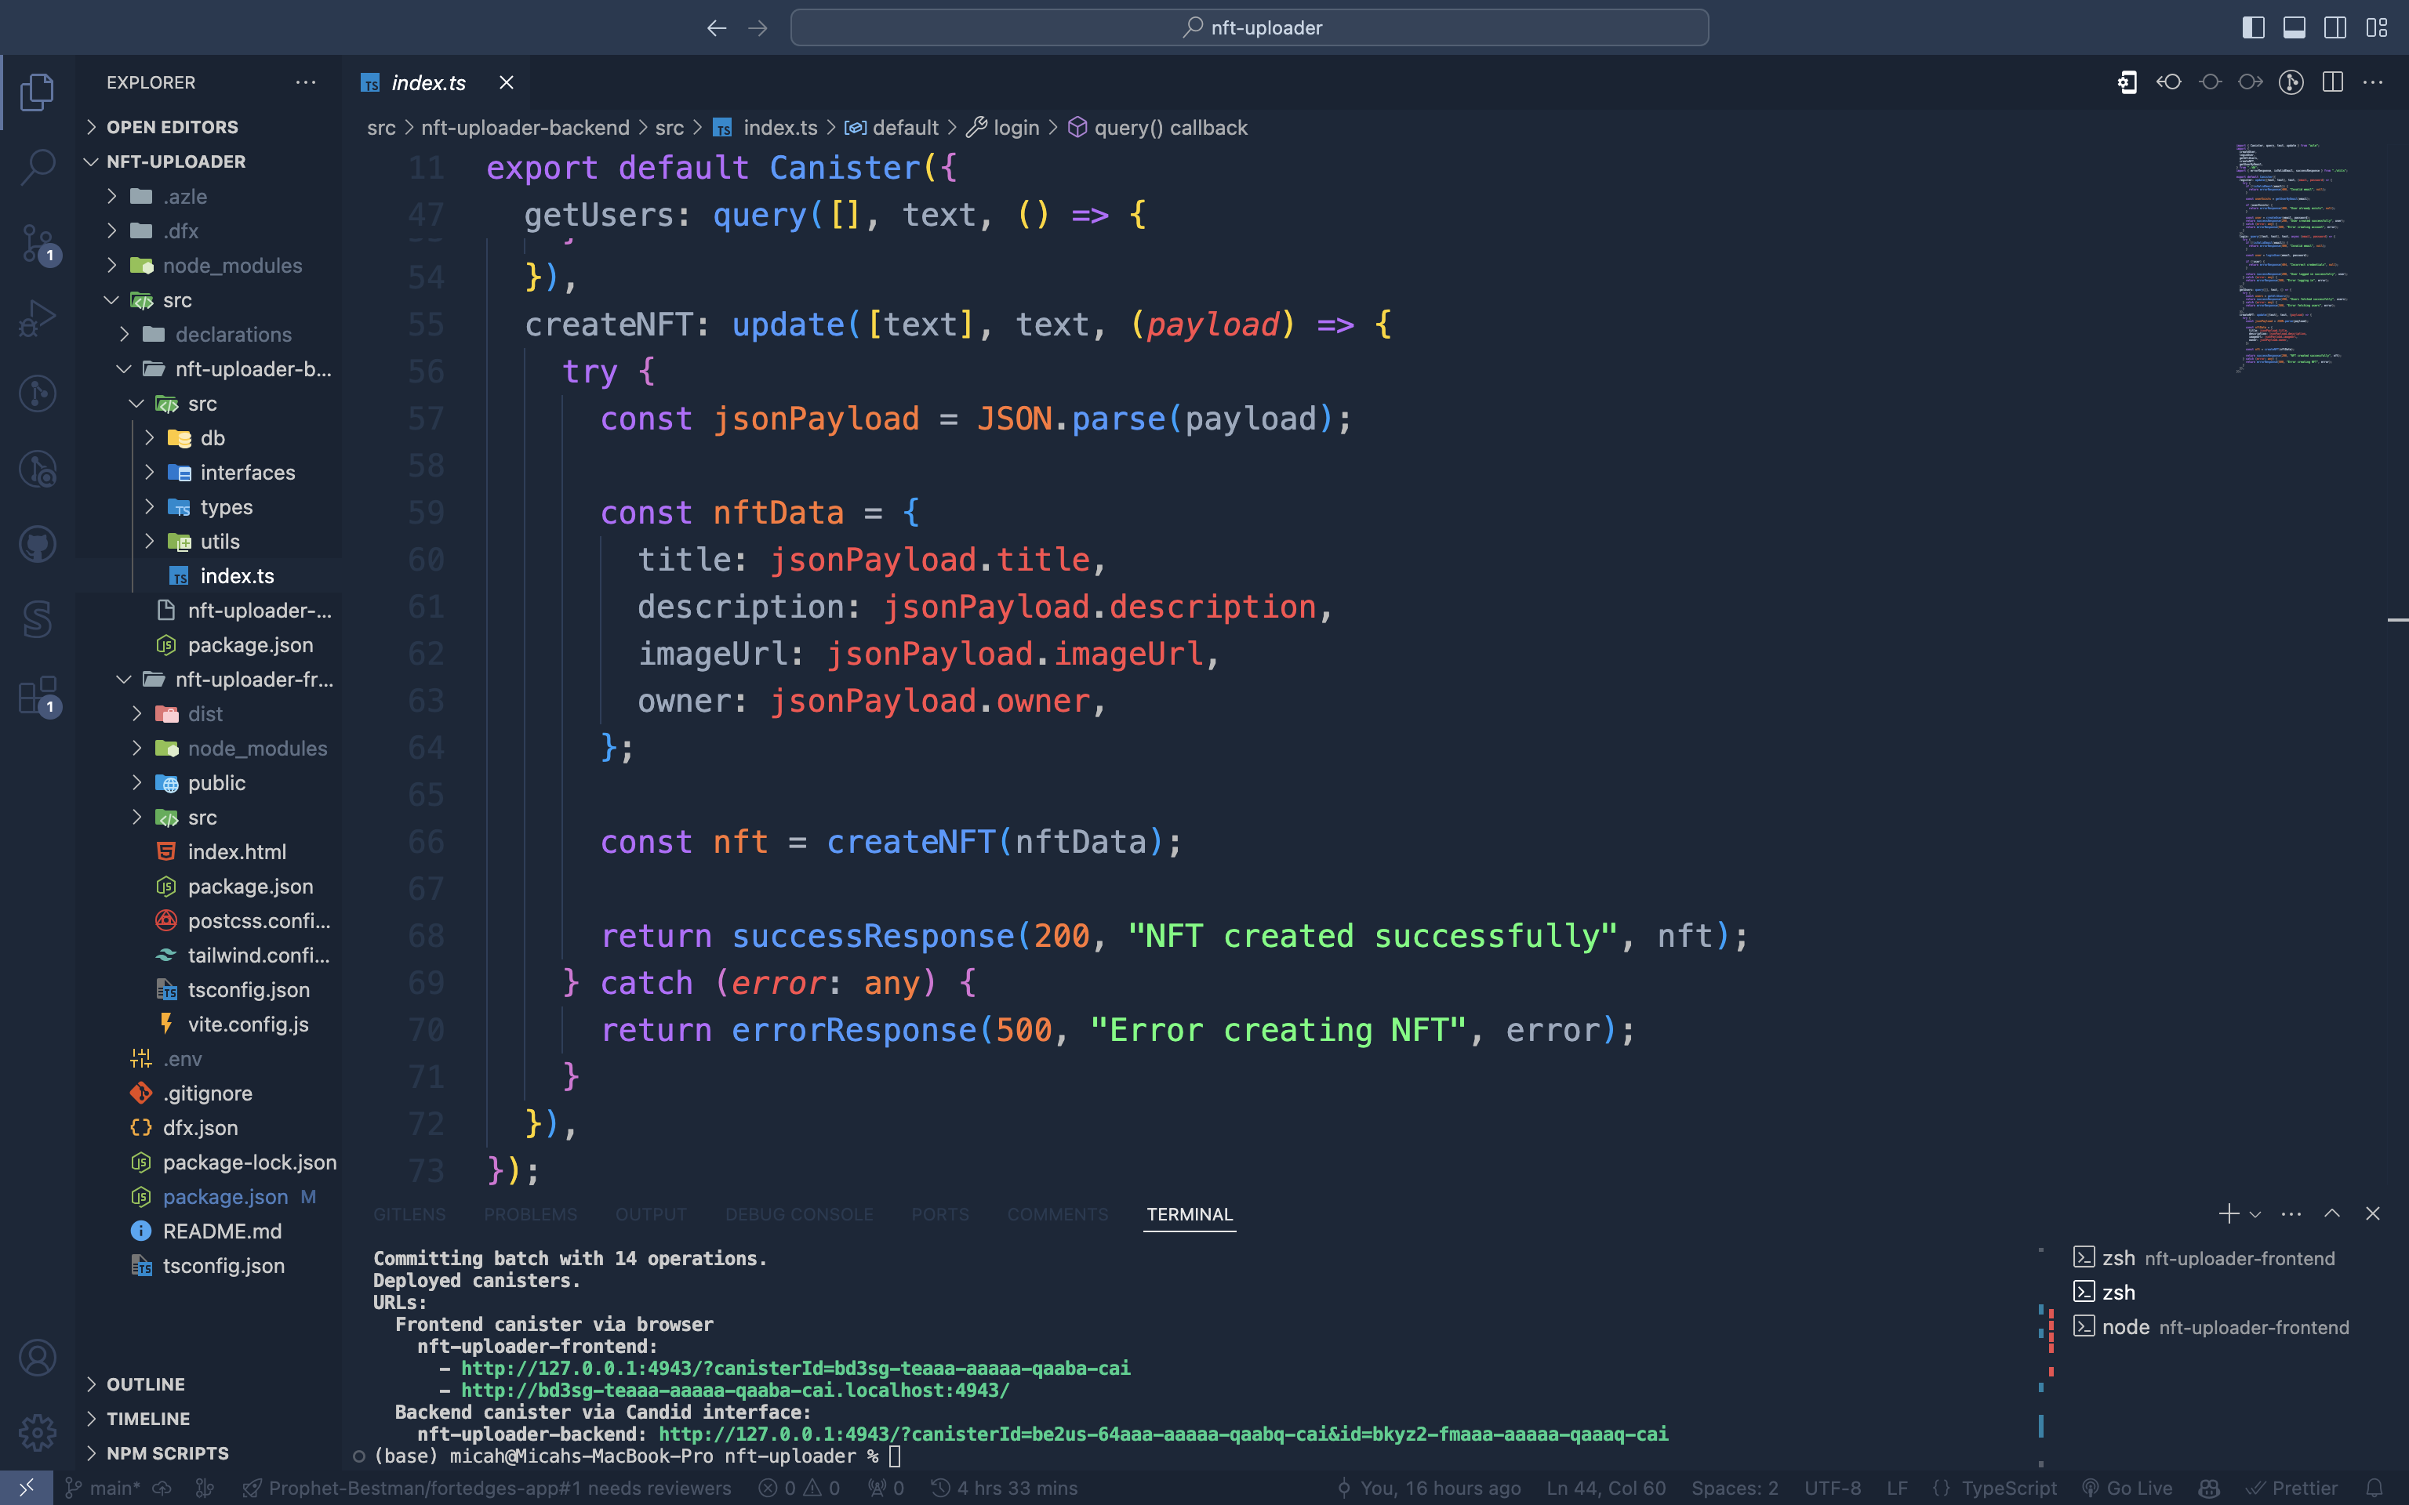Open the Search view in activity bar
The image size is (2409, 1505).
point(37,166)
